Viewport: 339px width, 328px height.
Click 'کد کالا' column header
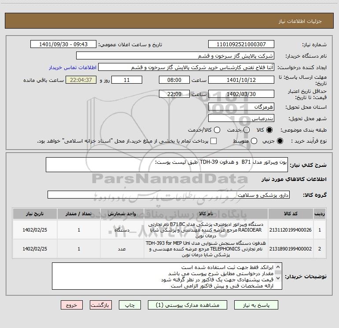[x=291, y=214]
